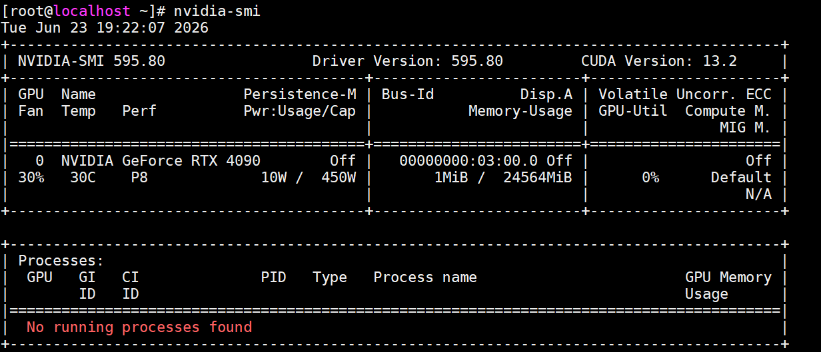Click the Memory-Usage column header
Viewport: 821px width, 352px height.
click(520, 111)
